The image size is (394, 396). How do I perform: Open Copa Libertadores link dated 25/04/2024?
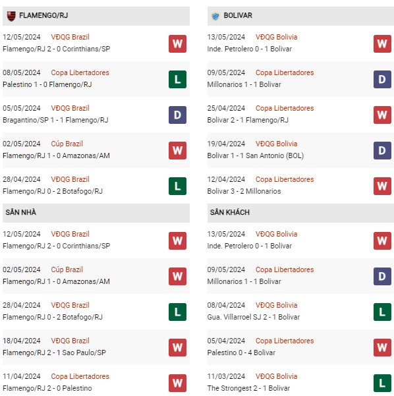(285, 108)
